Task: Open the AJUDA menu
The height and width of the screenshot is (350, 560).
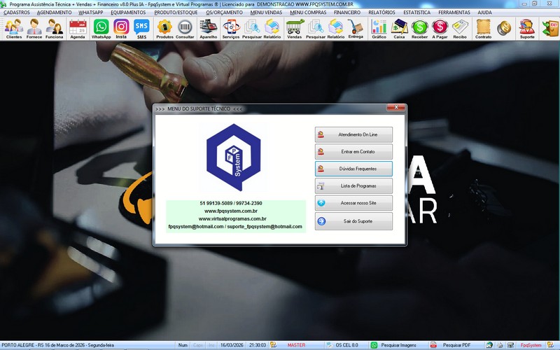Action: click(x=484, y=13)
